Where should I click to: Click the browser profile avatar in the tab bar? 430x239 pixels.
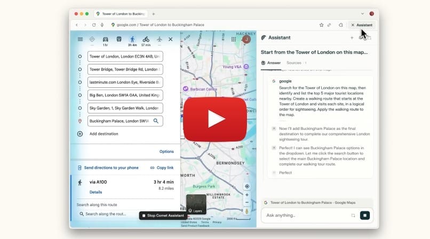point(372,14)
